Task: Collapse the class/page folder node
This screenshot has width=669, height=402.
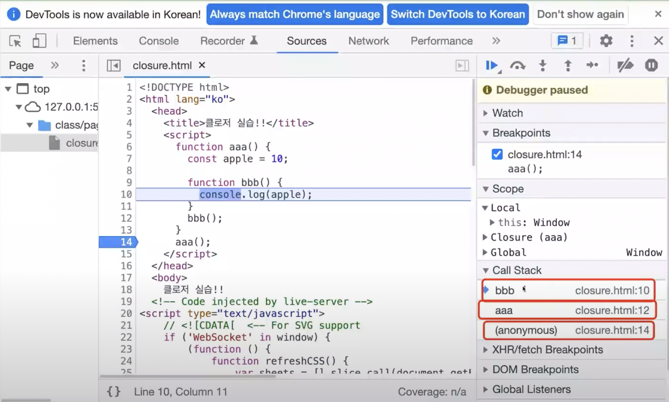Action: (x=30, y=125)
